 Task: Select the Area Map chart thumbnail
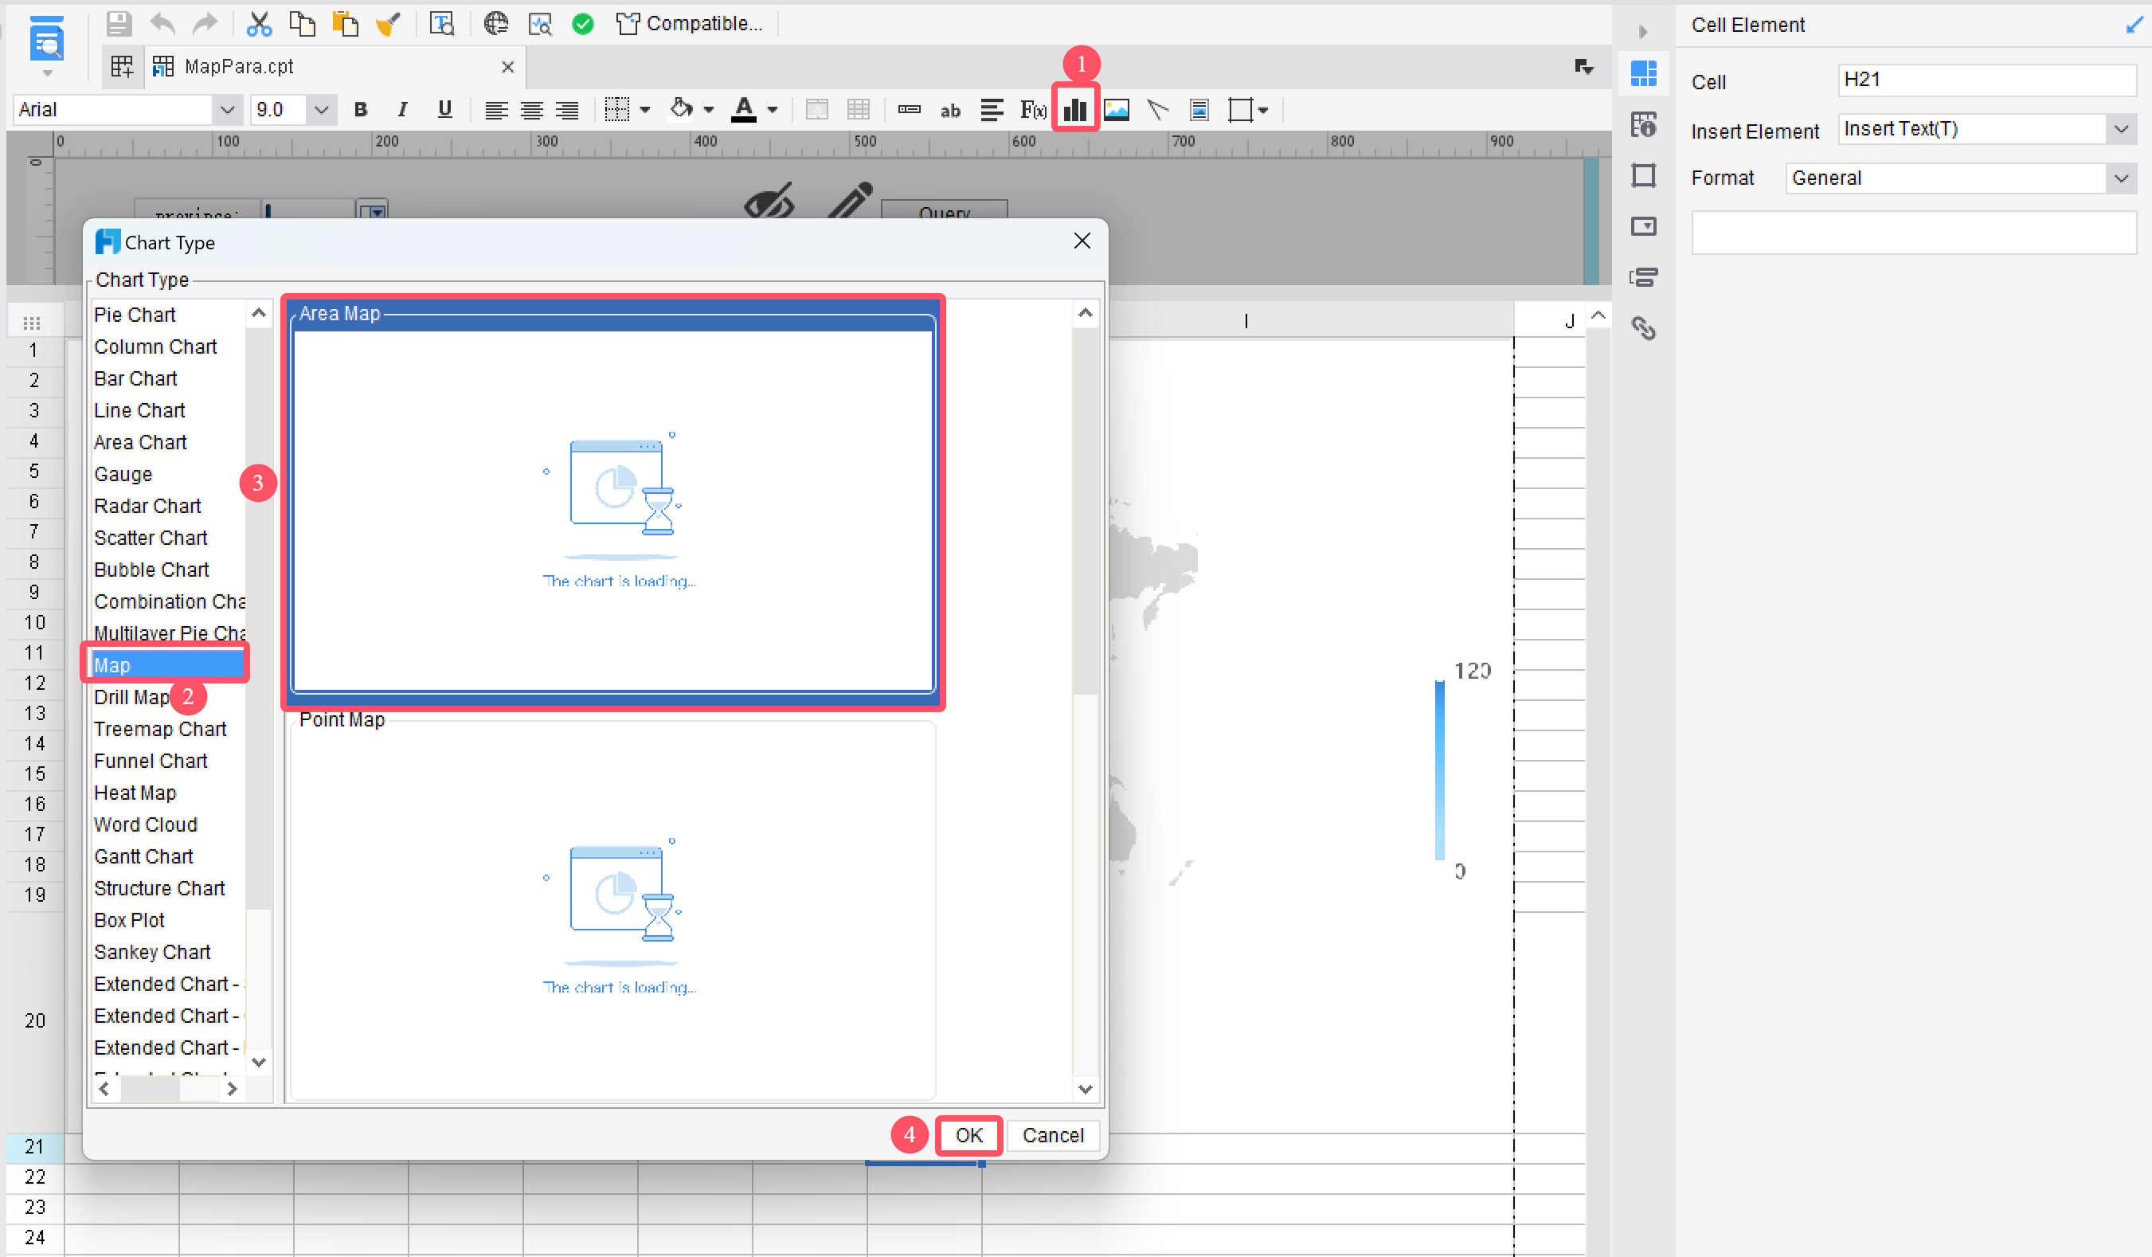click(612, 502)
